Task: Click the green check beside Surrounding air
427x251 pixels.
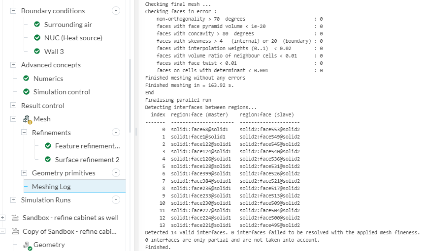Action: point(37,25)
